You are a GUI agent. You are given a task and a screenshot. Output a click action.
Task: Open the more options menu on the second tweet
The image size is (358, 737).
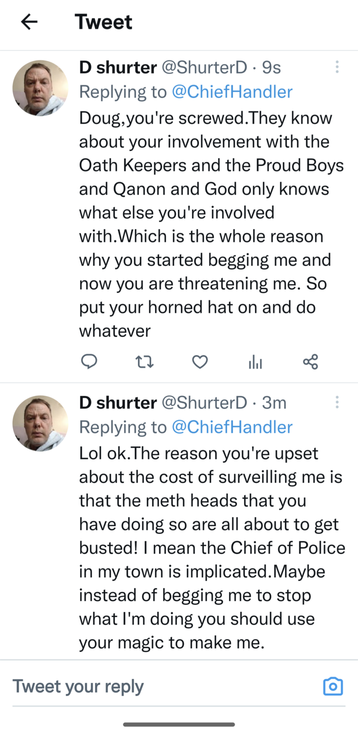pyautogui.click(x=337, y=402)
